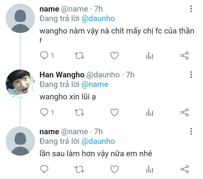This screenshot has height=179, width=203.
Task: Share Han Wangho's tweet
Action: (x=185, y=112)
